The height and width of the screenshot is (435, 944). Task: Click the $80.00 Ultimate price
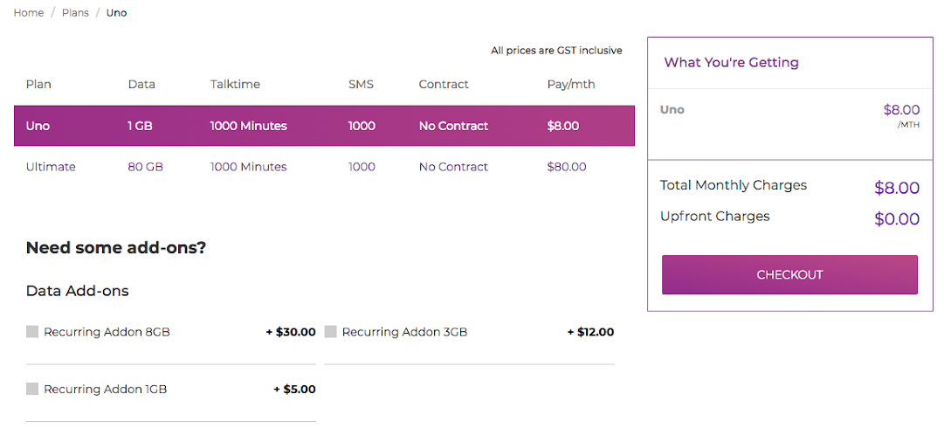[567, 167]
